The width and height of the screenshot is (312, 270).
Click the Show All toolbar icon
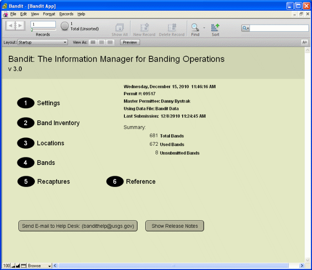tap(119, 27)
